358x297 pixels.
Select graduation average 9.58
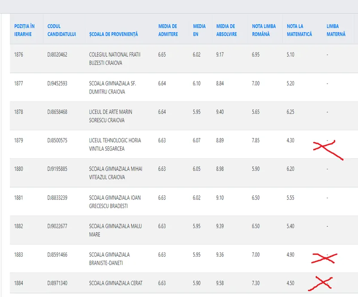tap(220, 283)
